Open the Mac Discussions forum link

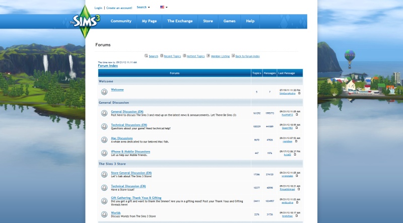(x=122, y=138)
